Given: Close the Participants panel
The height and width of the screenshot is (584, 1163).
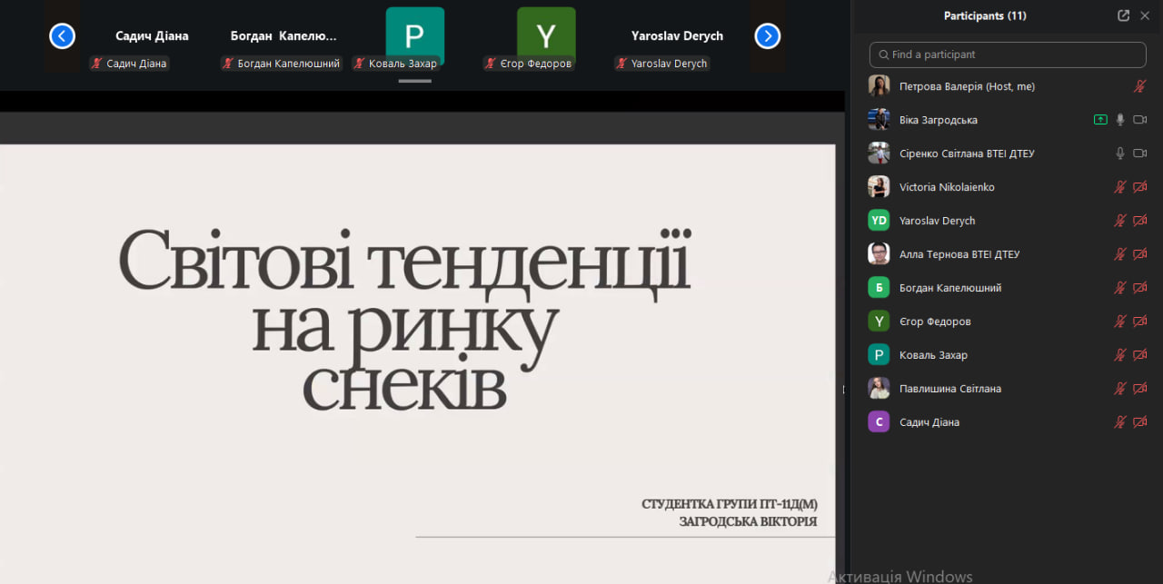Looking at the screenshot, I should click(1145, 15).
